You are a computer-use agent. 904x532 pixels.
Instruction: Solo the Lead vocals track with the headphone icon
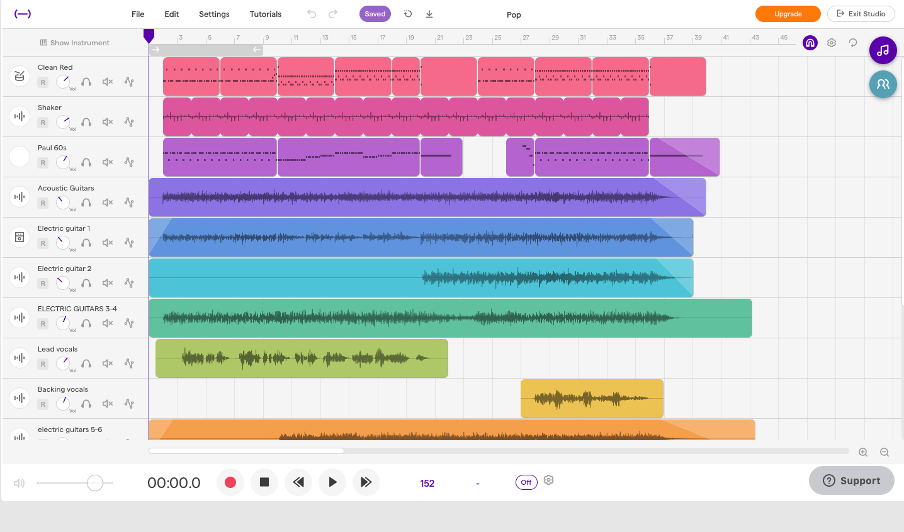click(x=86, y=363)
